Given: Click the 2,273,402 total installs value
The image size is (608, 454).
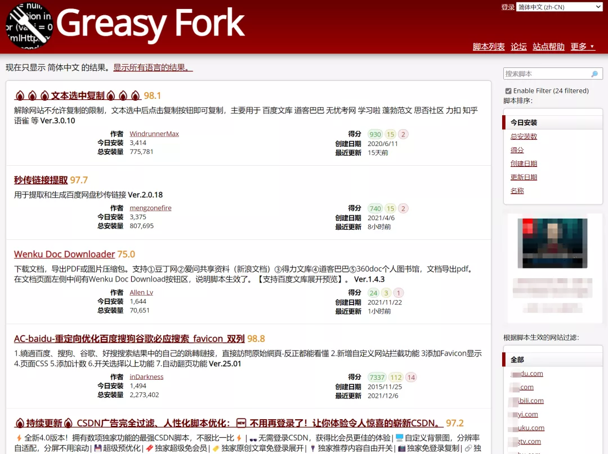Looking at the screenshot, I should click(x=144, y=395).
